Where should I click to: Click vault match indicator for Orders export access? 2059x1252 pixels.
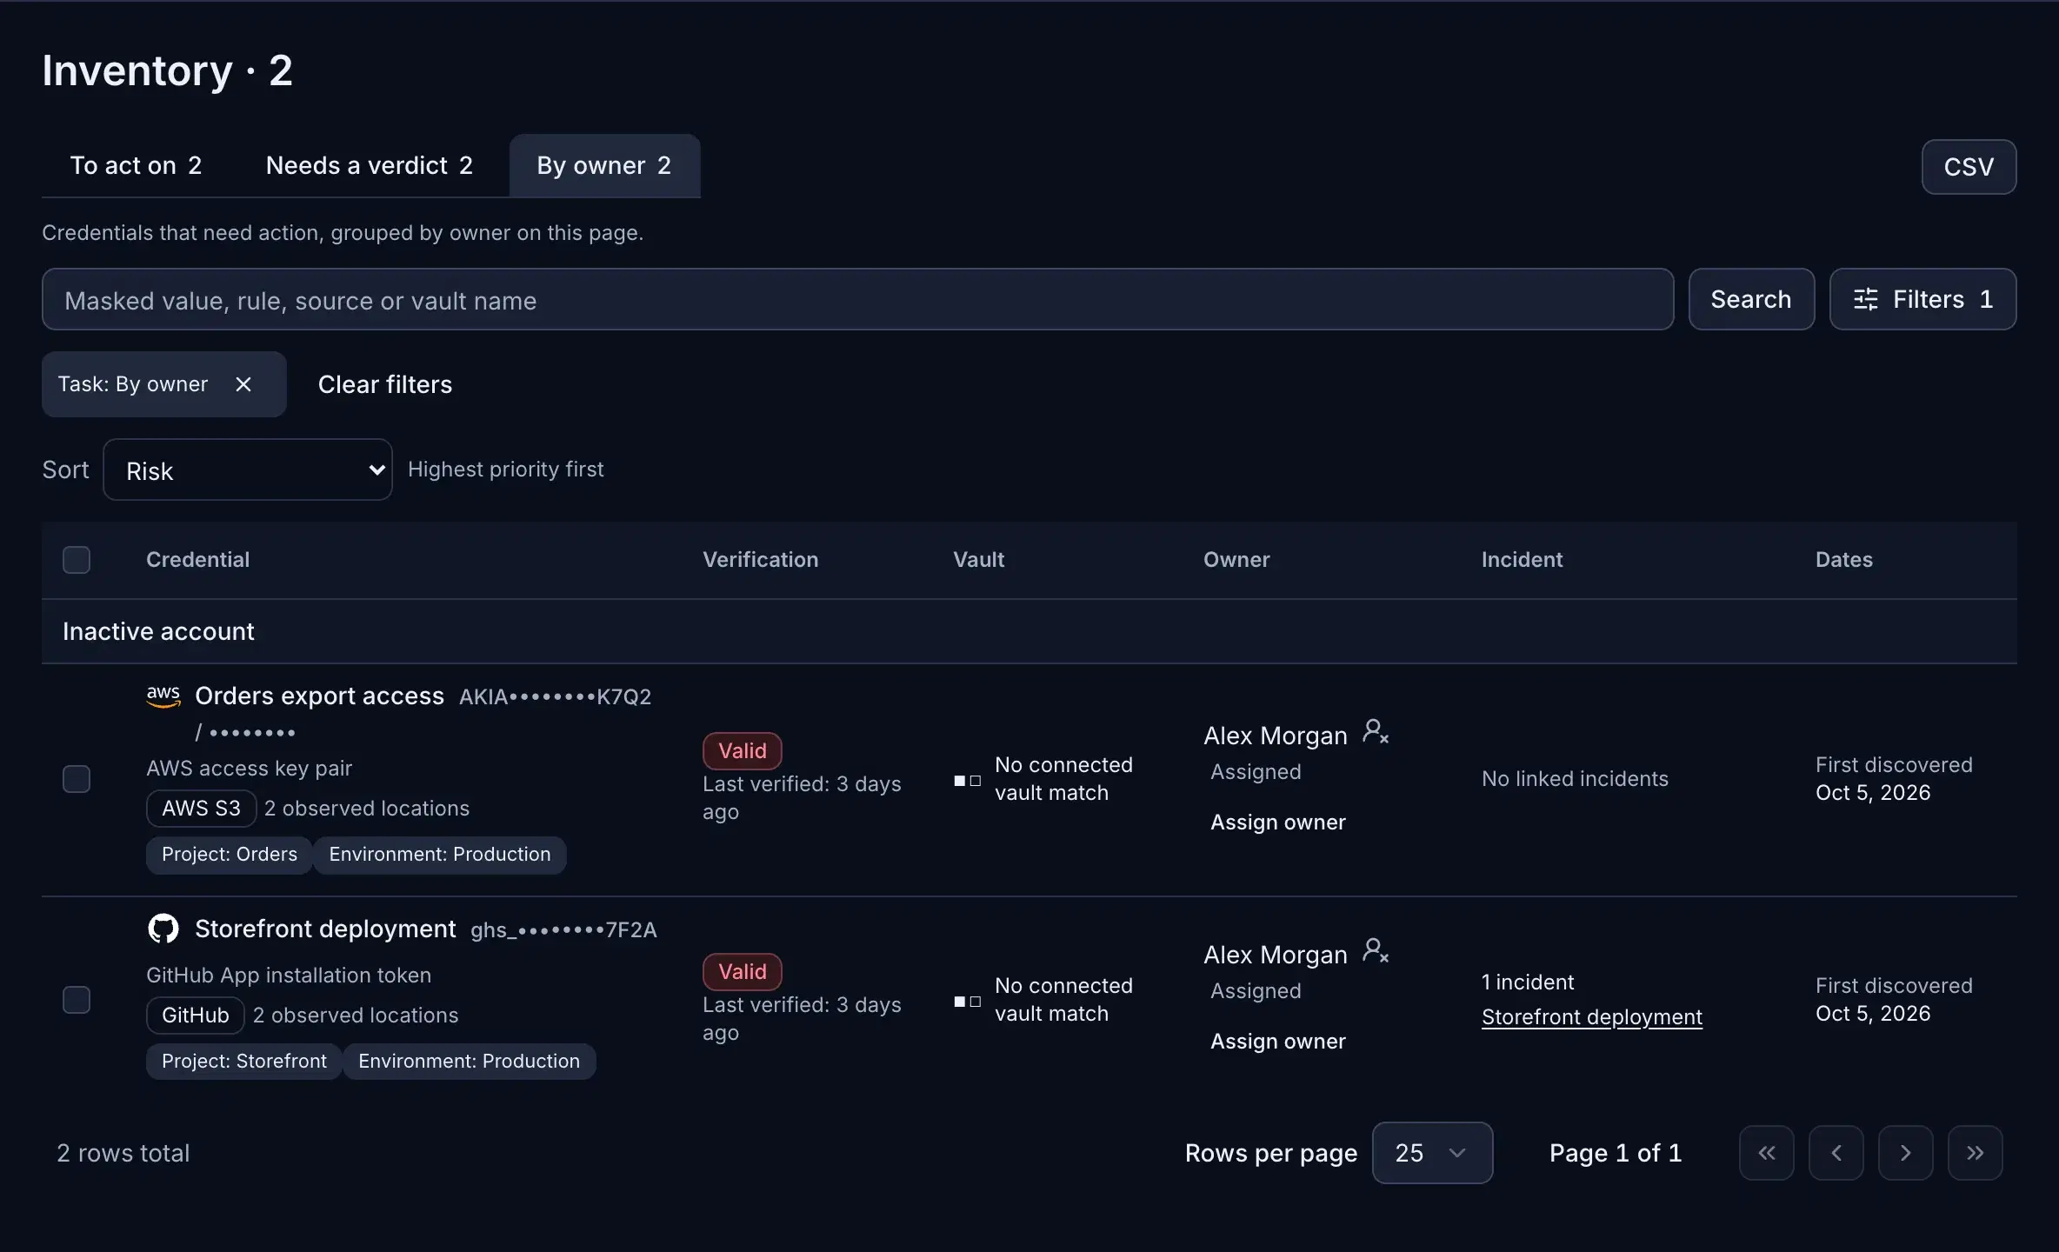pos(968,781)
